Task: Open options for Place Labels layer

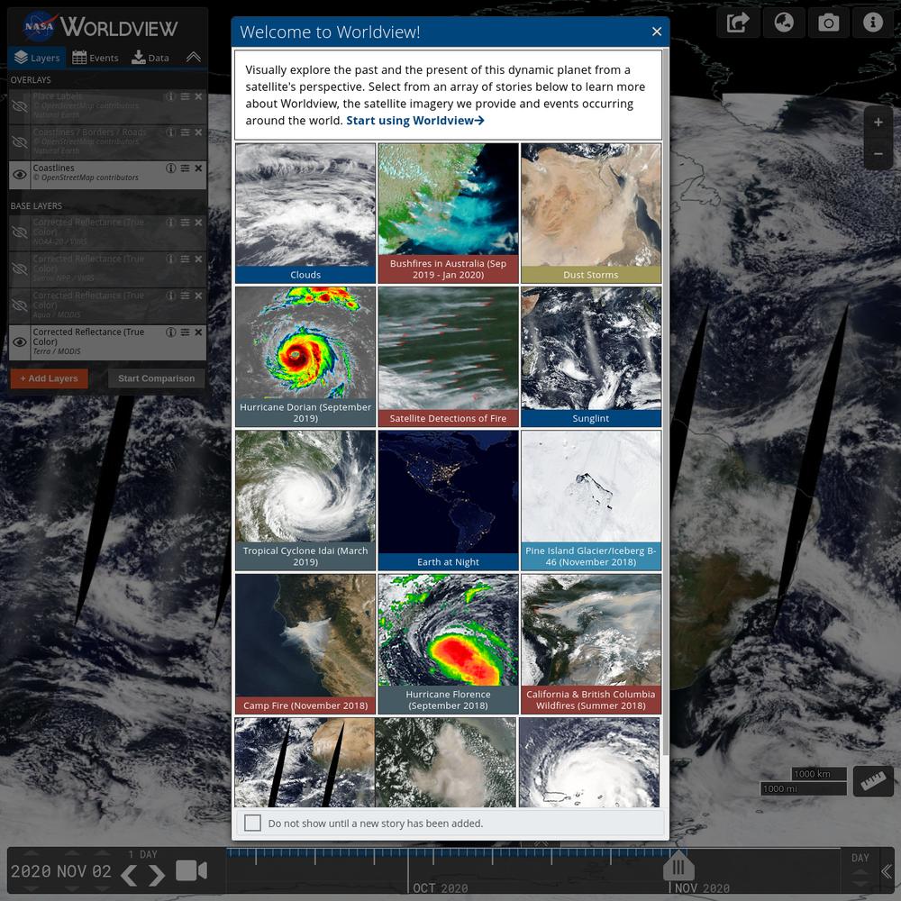Action: pos(185,96)
